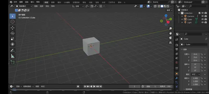Jump to the end frame
This screenshot has width=209, height=94.
101,86
